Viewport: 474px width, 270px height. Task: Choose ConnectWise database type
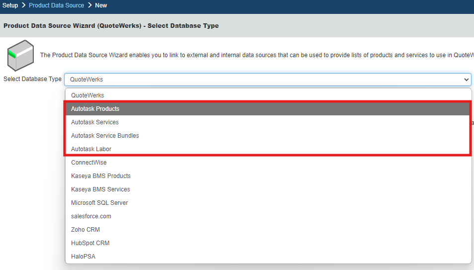[89, 162]
